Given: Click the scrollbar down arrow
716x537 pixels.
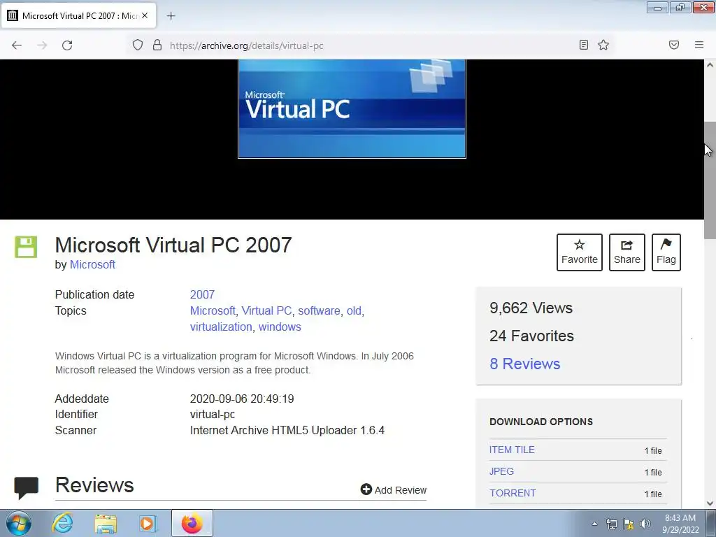Looking at the screenshot, I should [x=710, y=503].
